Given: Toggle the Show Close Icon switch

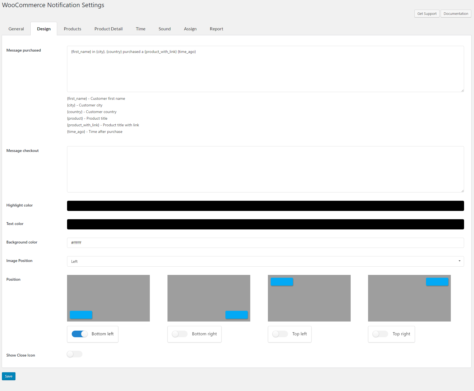Looking at the screenshot, I should 74,354.
